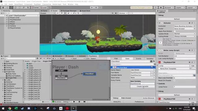Open the Account dropdown
The width and height of the screenshot is (198, 111).
(x=169, y=7)
